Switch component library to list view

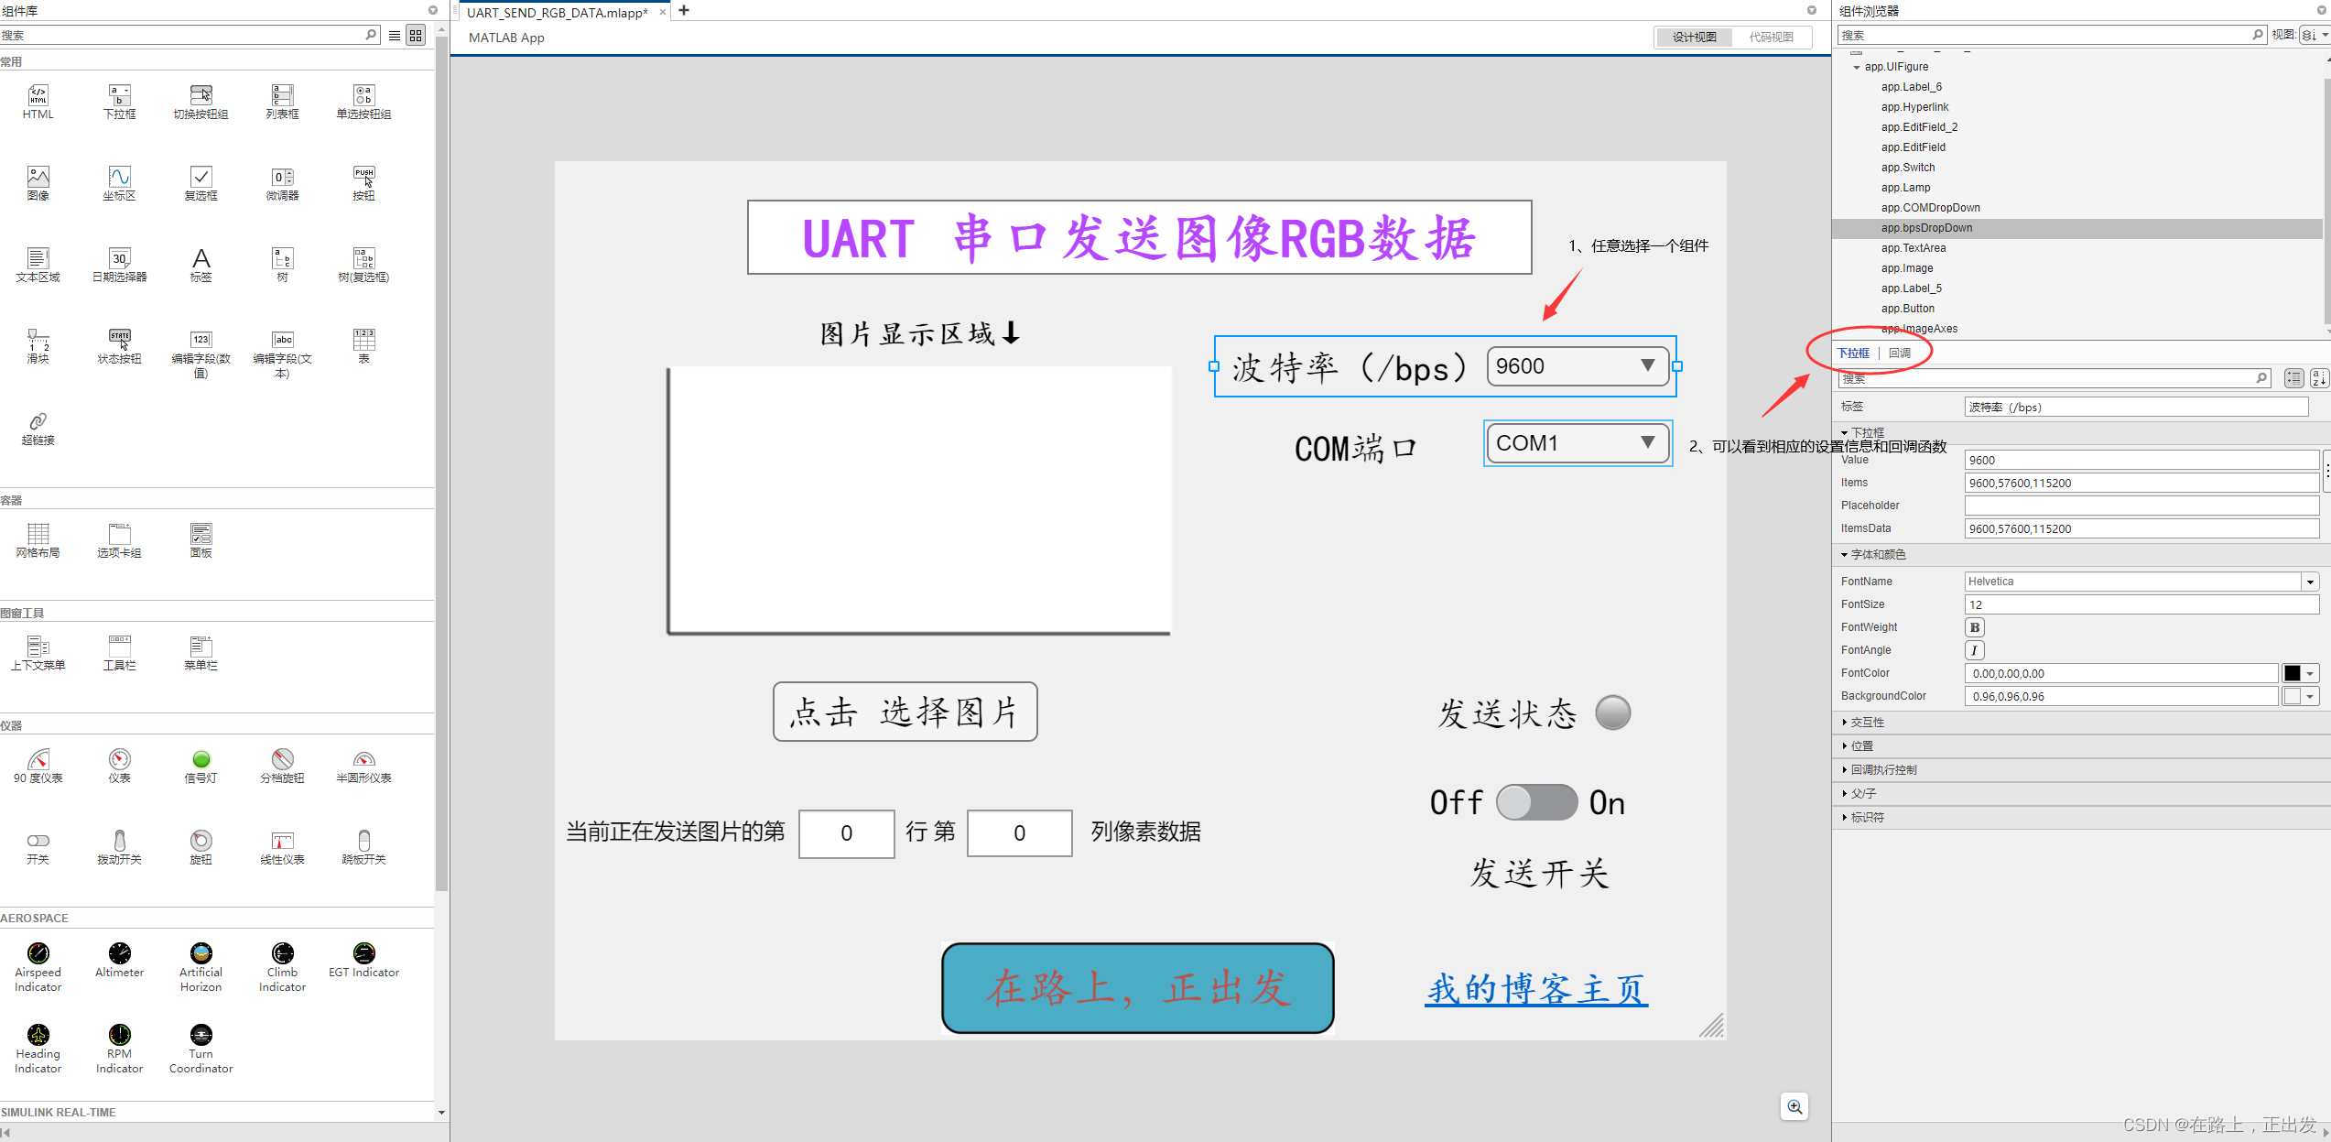tap(395, 35)
